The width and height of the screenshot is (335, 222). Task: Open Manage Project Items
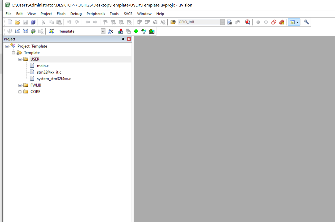point(121,31)
